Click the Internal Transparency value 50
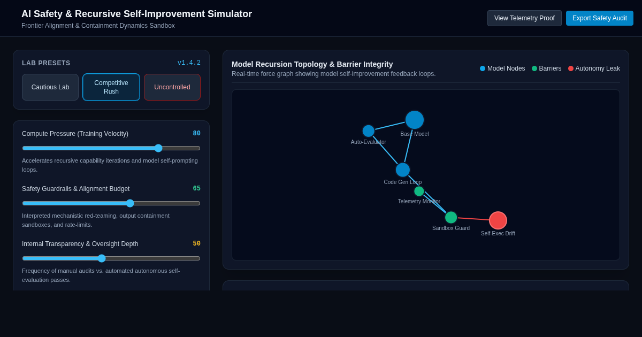Image resolution: width=642 pixels, height=337 pixels. coord(196,244)
